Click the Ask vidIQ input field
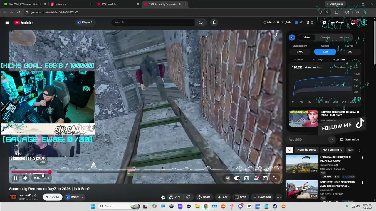Viewport: 376px width, 211px height. coord(309,140)
